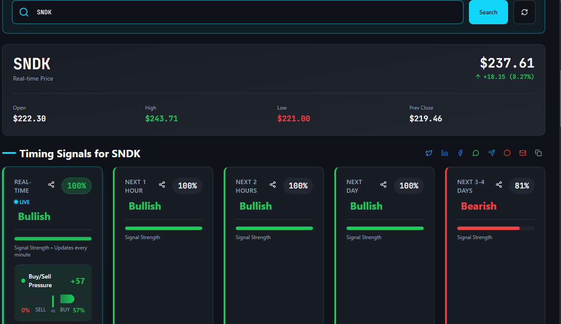Share the Next 2 Hours signal
The width and height of the screenshot is (561, 324).
(273, 185)
